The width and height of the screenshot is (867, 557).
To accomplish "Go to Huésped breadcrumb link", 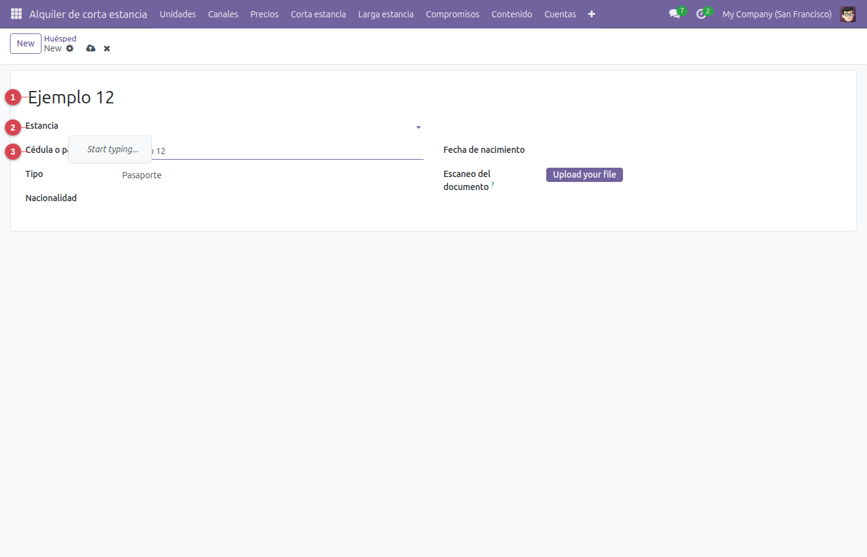I will [60, 38].
